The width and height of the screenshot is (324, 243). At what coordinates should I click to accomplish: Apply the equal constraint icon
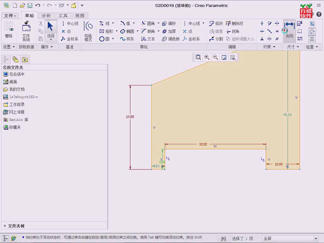coord(277,31)
